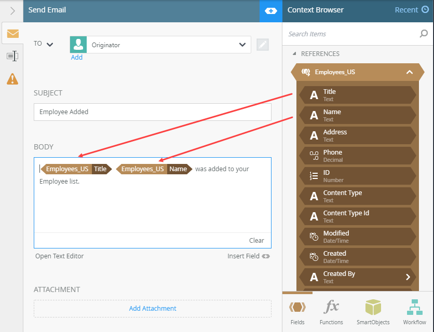Click the Created By text type icon
This screenshot has width=434, height=332.
314,277
